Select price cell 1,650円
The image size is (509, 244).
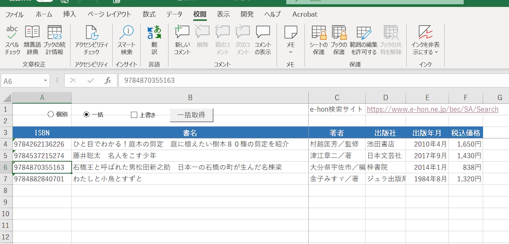pos(466,144)
